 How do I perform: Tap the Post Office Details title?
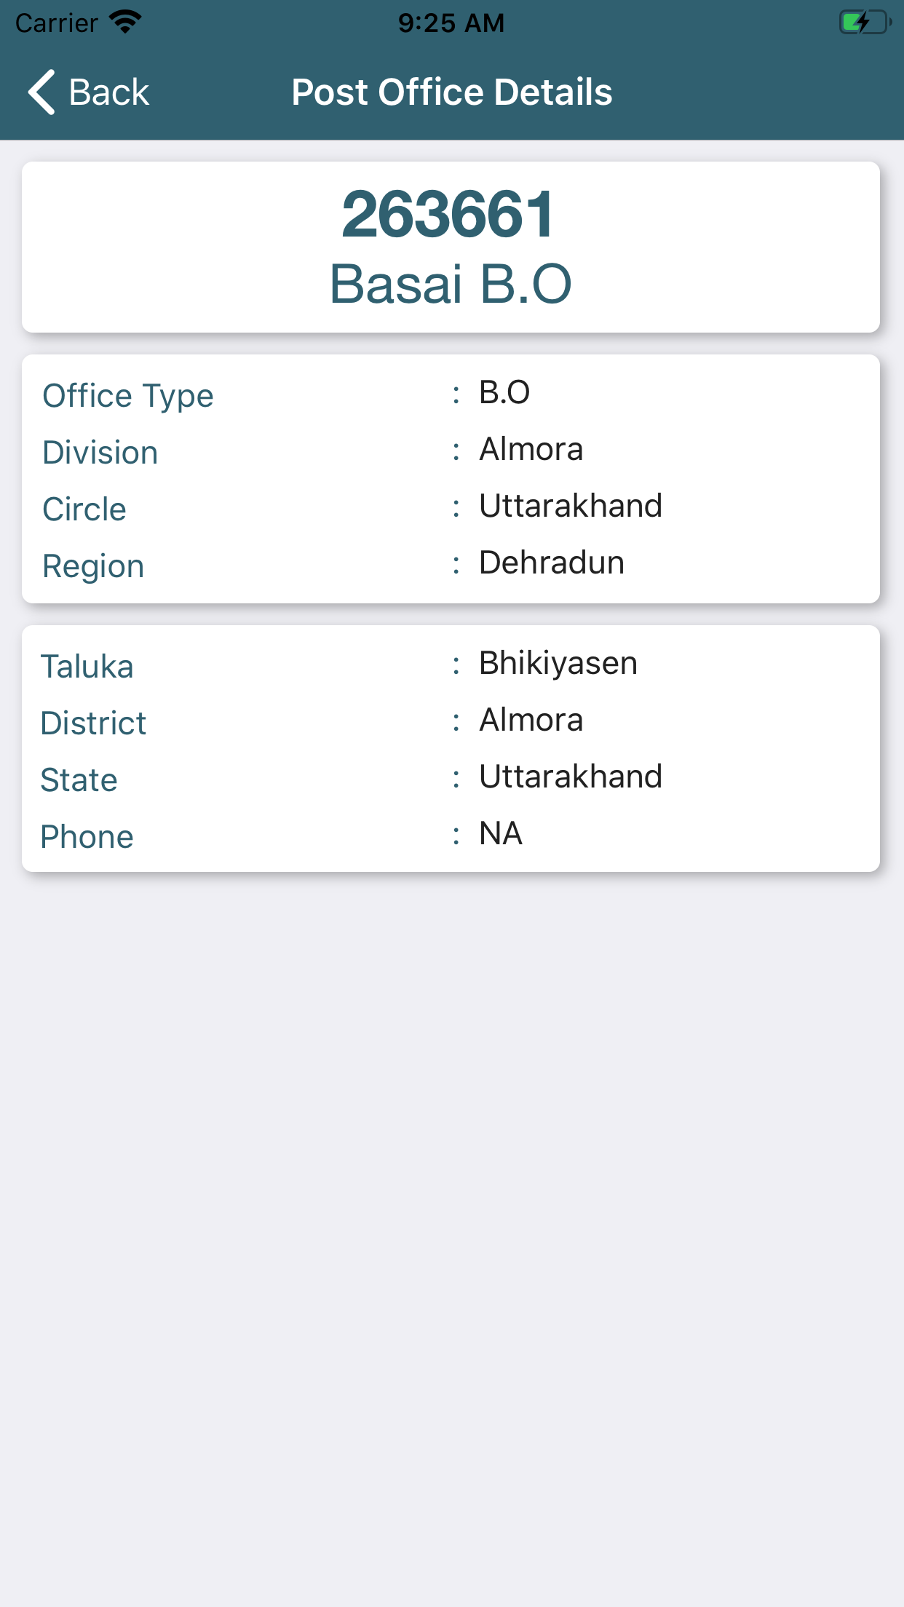[451, 92]
